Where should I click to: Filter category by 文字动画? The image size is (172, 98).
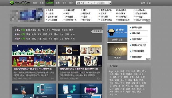(x=56, y=30)
